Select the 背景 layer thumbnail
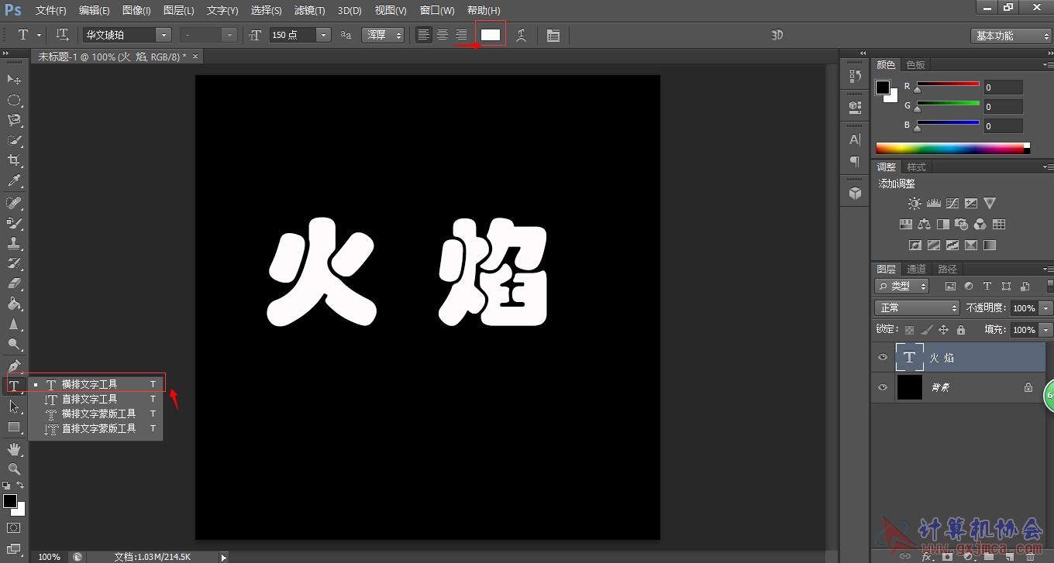 pos(909,387)
